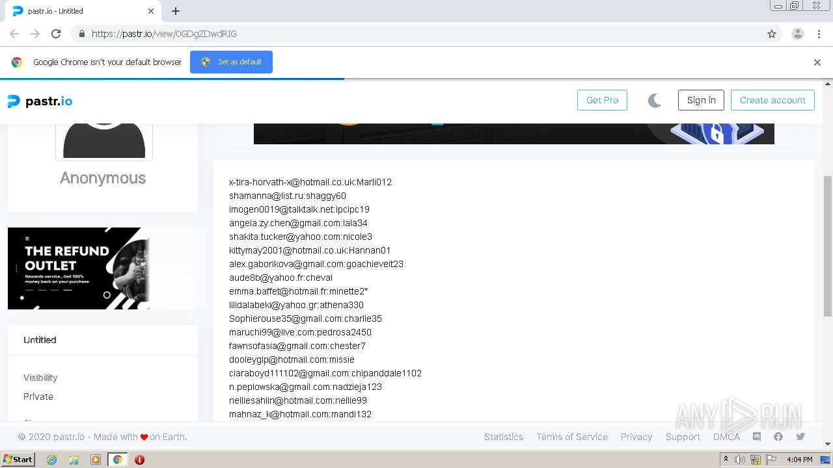The height and width of the screenshot is (468, 833).
Task: Click the shamanna@list.ru line
Action: (288, 196)
